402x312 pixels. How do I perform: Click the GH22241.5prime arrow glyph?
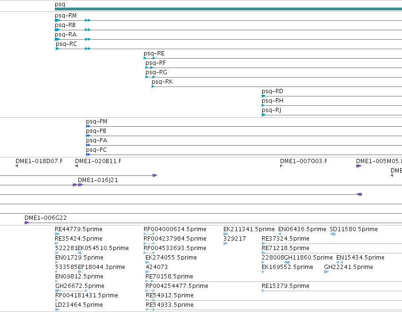click(326, 272)
